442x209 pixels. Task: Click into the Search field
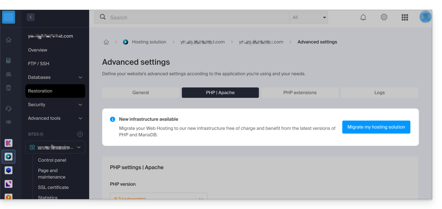point(195,18)
